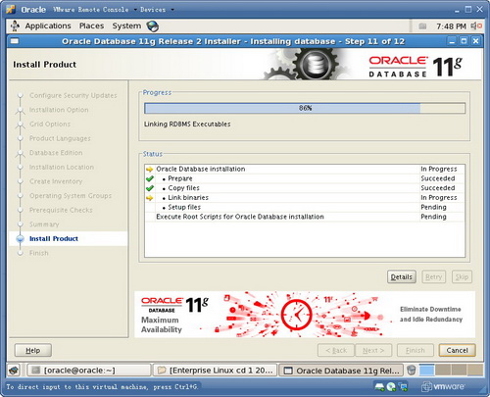Click the Install Product step bullet icon
The image size is (490, 397).
click(21, 239)
